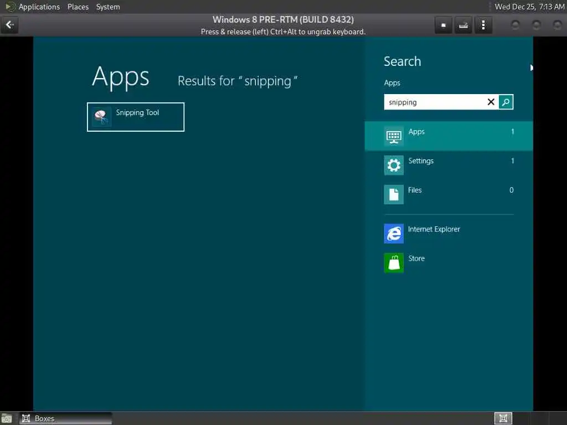Open the Boxes three-dot menu
This screenshot has height=425, width=567.
pos(483,25)
